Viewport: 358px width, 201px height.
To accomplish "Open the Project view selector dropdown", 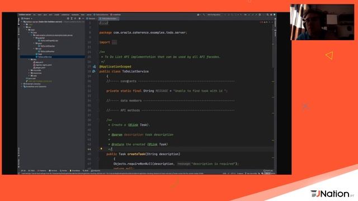I will point(27,18).
